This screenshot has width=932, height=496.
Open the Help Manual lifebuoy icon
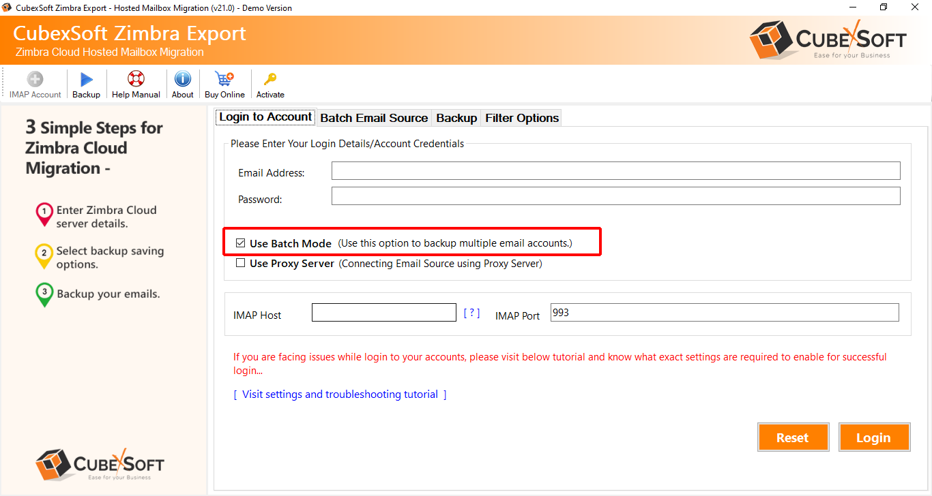coord(136,79)
